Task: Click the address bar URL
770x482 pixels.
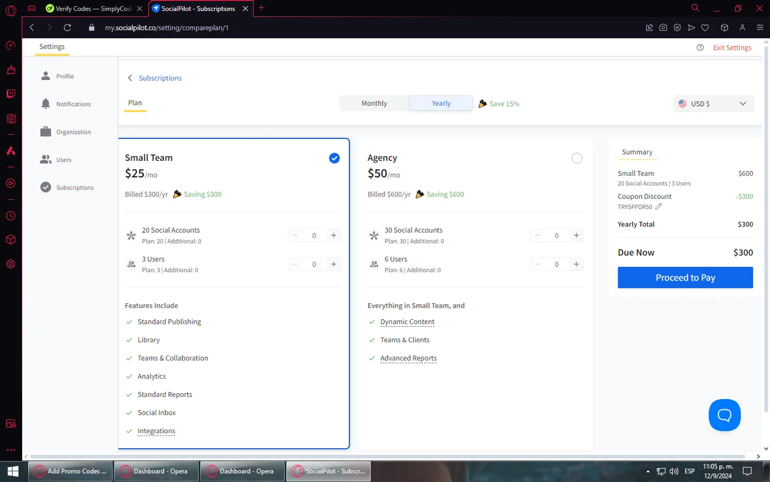Action: pyautogui.click(x=167, y=28)
